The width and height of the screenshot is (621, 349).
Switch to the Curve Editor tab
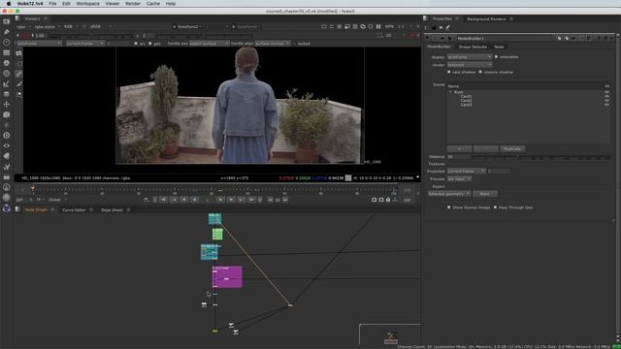pos(74,209)
